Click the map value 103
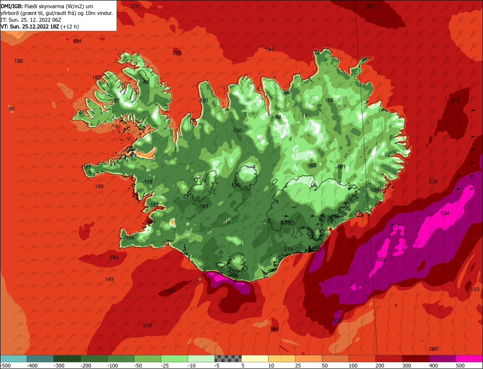 475,289
